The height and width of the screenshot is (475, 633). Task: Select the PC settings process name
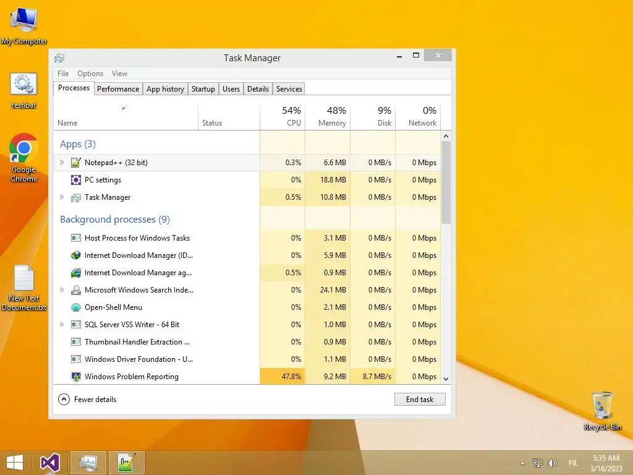coord(103,180)
